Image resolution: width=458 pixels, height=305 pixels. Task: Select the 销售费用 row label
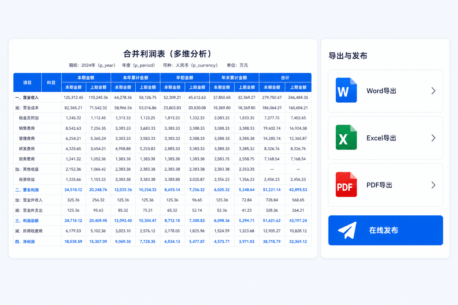pyautogui.click(x=27, y=128)
